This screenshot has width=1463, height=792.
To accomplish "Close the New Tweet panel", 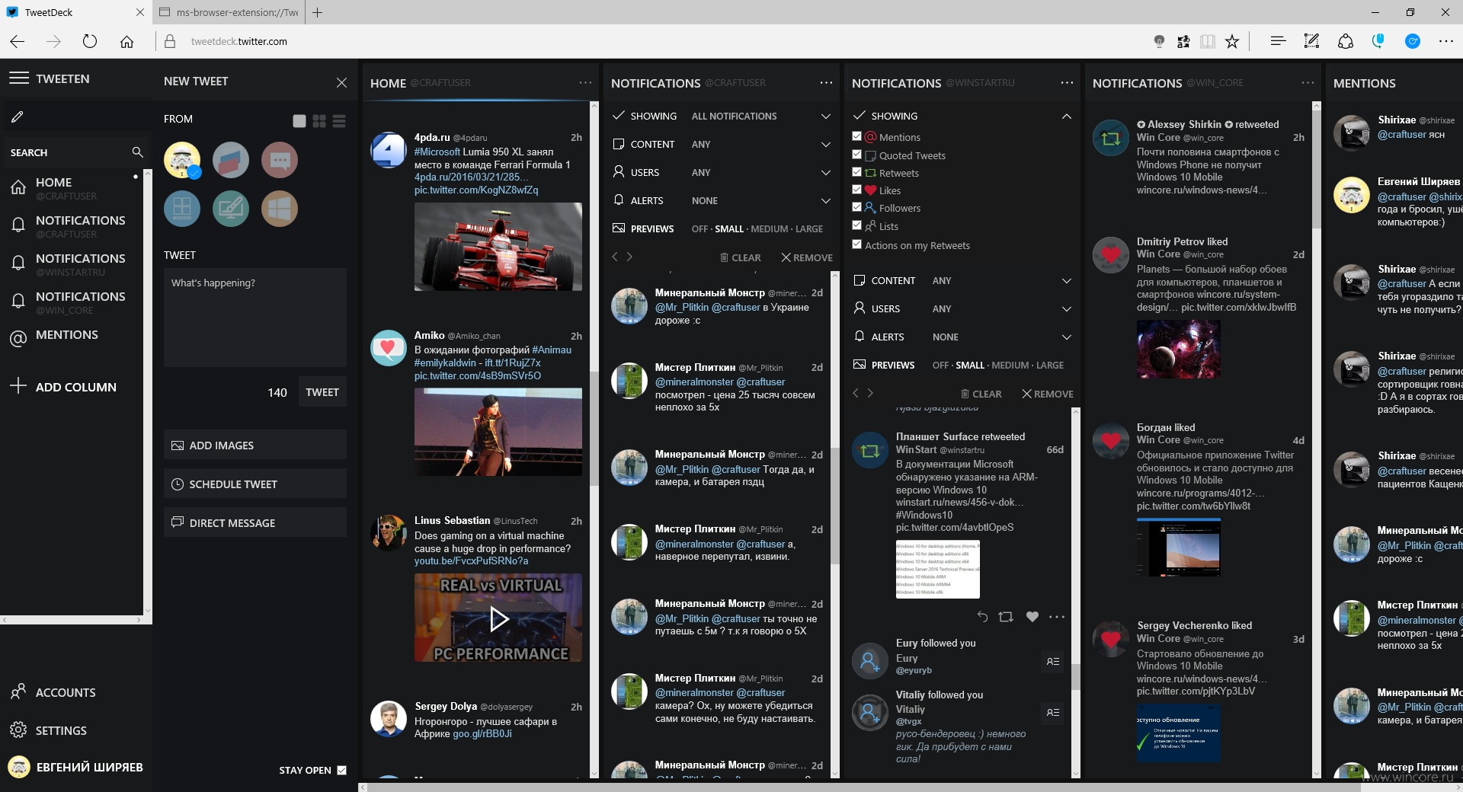I will [341, 82].
